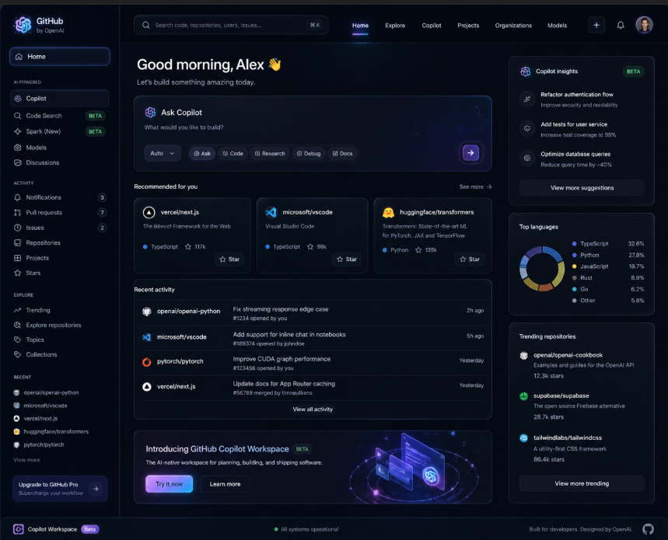Open Pull requests in the sidebar
Image resolution: width=668 pixels, height=540 pixels.
[x=60, y=212]
